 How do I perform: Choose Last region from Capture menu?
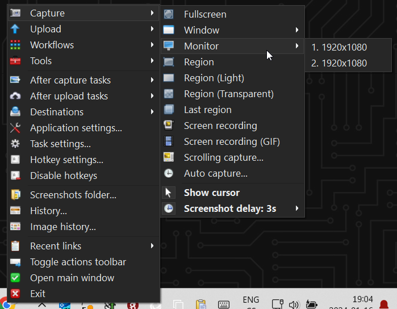tap(207, 110)
